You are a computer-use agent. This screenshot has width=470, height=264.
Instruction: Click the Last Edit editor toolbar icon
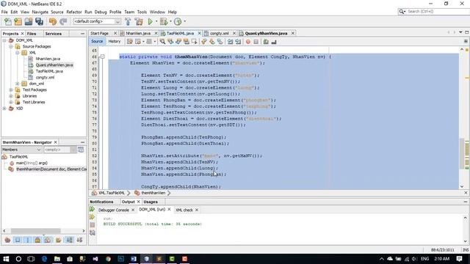click(x=130, y=42)
